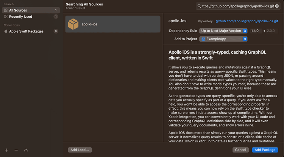Click the Cancel button
The height and width of the screenshot is (157, 284).
(x=240, y=150)
